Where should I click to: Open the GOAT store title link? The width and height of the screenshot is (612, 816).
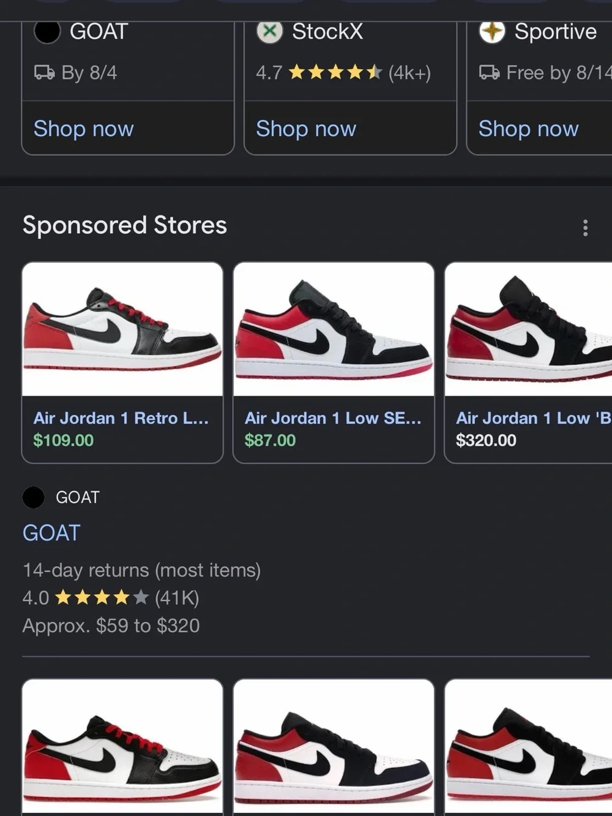point(51,533)
